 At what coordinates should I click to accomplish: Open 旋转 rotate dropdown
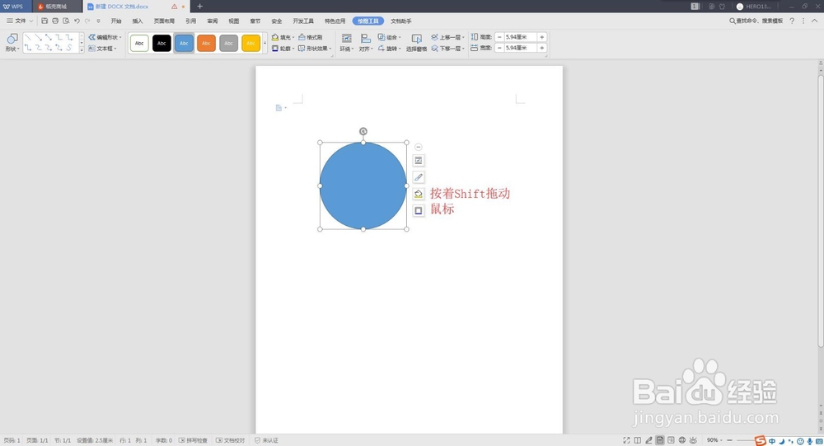click(390, 49)
